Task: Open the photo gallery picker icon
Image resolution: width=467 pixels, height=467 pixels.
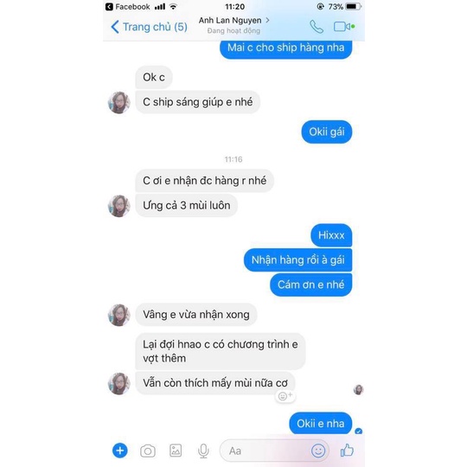Action: pos(176,451)
